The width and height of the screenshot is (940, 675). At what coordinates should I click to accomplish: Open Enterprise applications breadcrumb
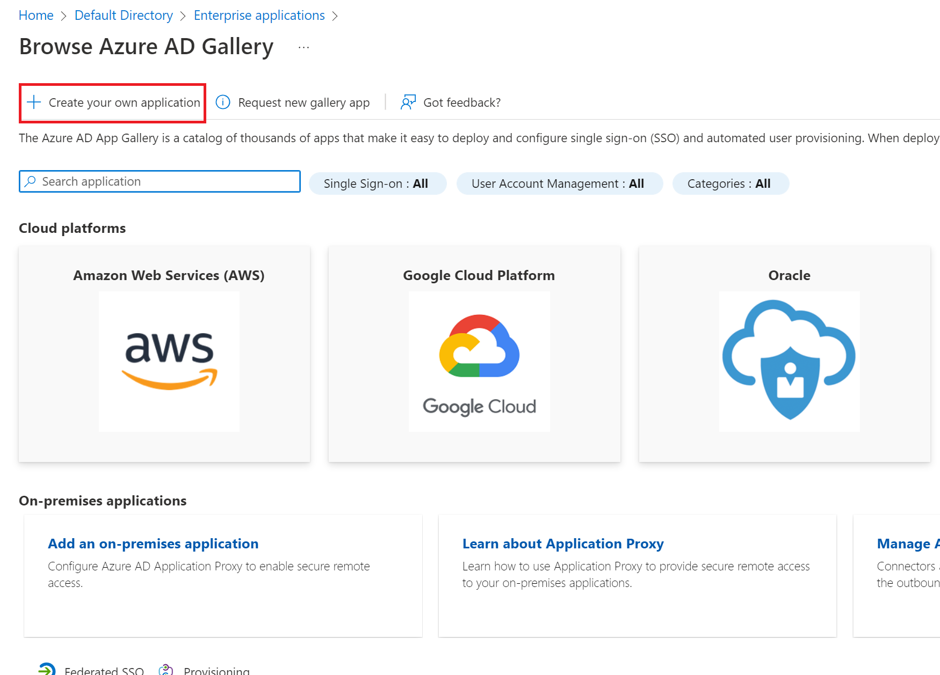pos(259,16)
